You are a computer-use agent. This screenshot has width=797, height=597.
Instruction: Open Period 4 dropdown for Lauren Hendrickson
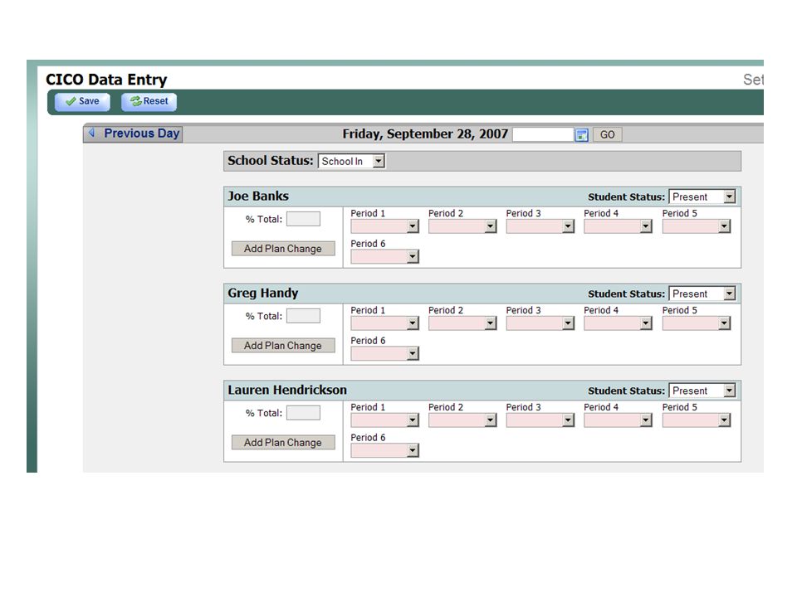[x=618, y=420]
